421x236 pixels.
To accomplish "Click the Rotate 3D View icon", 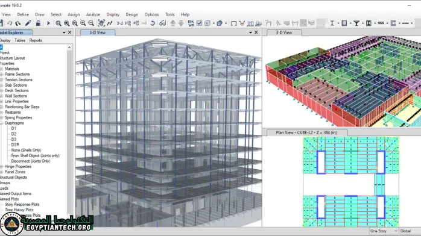I will tap(153, 23).
